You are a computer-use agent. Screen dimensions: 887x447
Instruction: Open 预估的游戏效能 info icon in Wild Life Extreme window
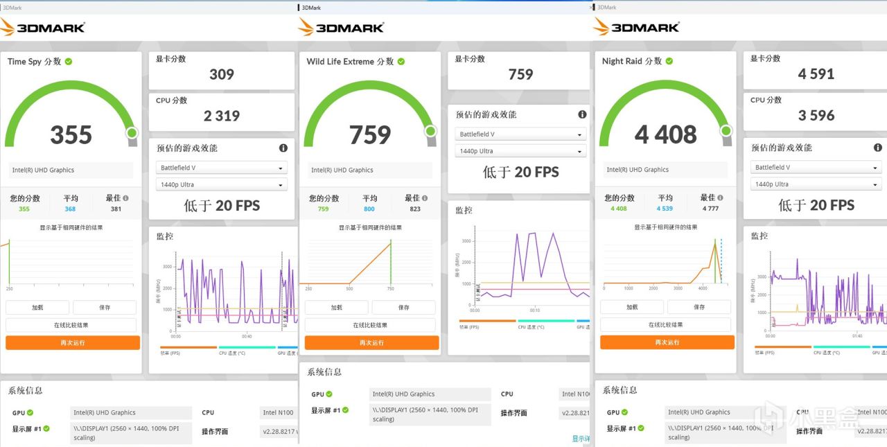582,114
